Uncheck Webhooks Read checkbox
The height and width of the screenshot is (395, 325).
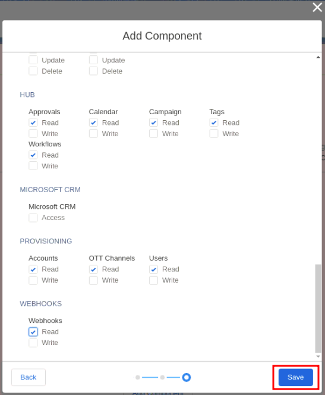coord(33,332)
